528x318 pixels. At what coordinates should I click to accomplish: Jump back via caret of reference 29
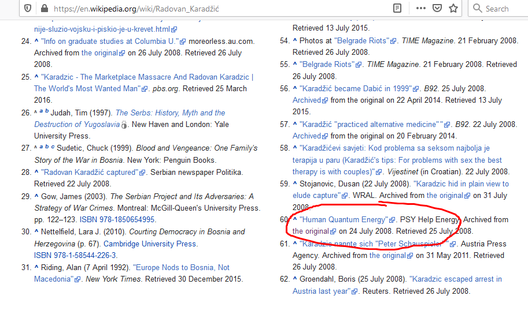[x=36, y=196]
